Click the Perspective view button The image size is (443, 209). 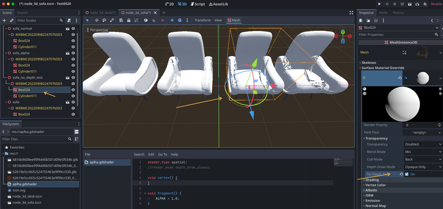click(x=97, y=30)
